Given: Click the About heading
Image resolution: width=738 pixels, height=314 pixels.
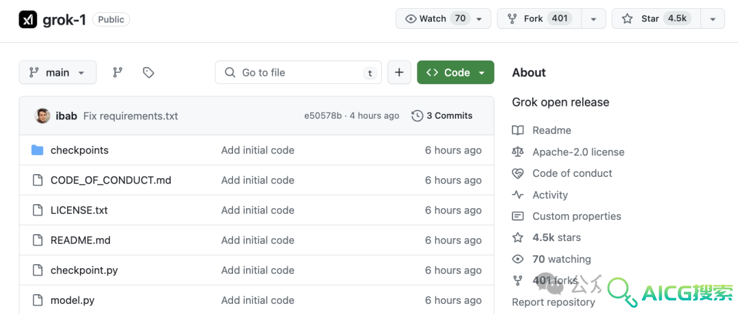Looking at the screenshot, I should 529,72.
